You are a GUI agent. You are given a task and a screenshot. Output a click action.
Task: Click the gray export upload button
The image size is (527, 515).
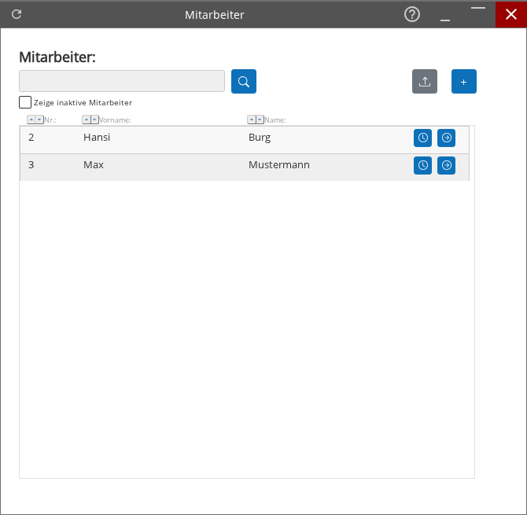point(425,82)
